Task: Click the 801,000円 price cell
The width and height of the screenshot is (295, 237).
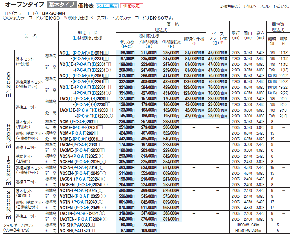Action: coord(127,202)
